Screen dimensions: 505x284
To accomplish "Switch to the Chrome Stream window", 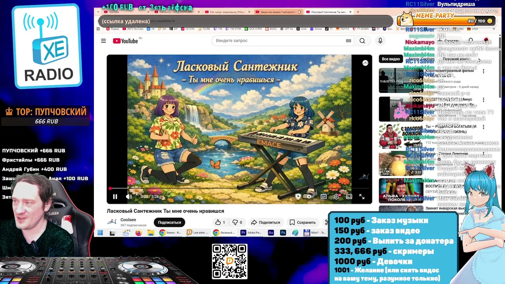I will (x=170, y=233).
